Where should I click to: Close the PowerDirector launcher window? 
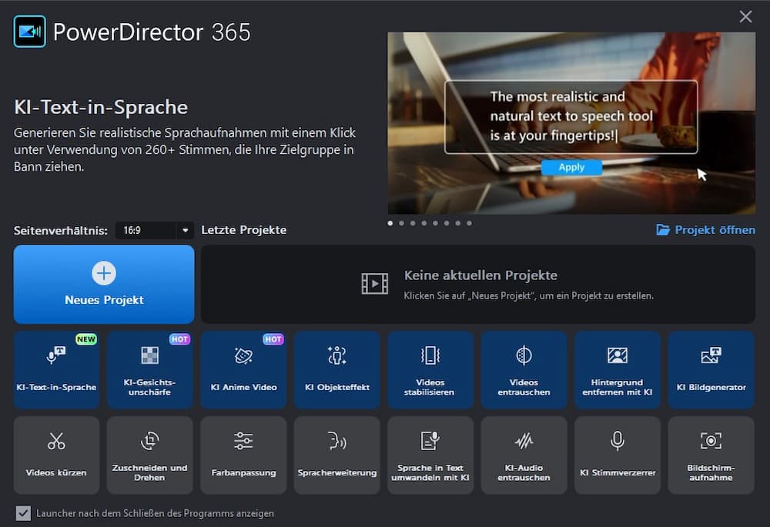coord(745,17)
